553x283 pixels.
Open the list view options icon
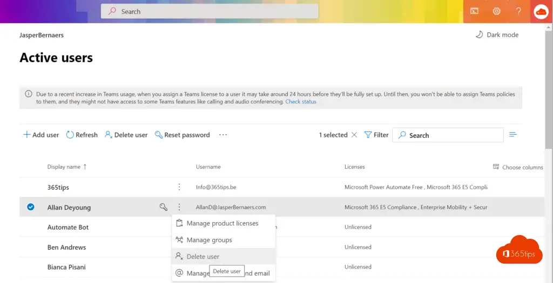click(513, 135)
